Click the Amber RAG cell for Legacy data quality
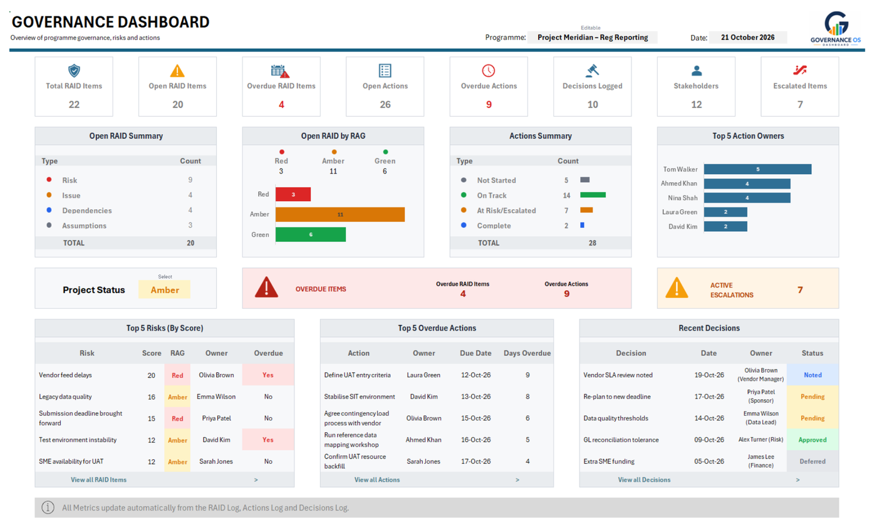This screenshot has height=530, width=877. [x=177, y=397]
